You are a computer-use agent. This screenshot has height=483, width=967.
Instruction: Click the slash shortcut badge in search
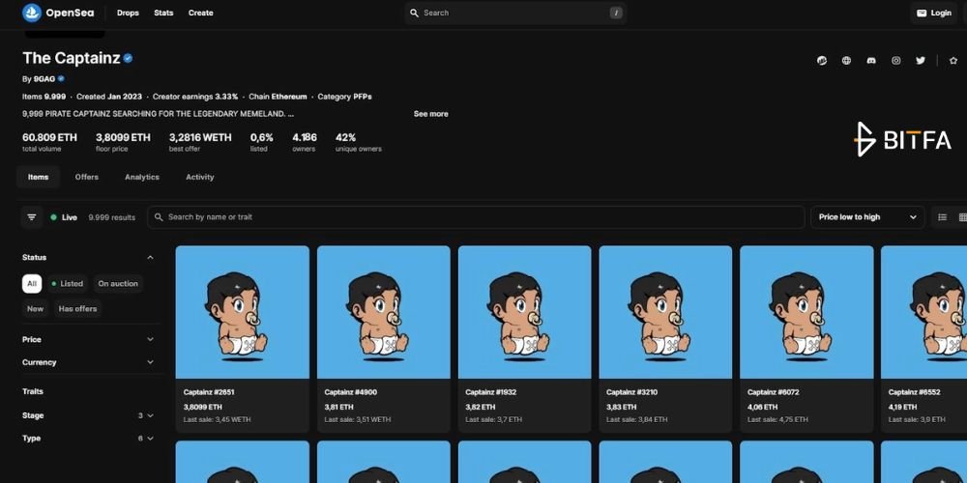[615, 13]
